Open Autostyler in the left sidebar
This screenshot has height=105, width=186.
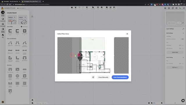(3, 25)
